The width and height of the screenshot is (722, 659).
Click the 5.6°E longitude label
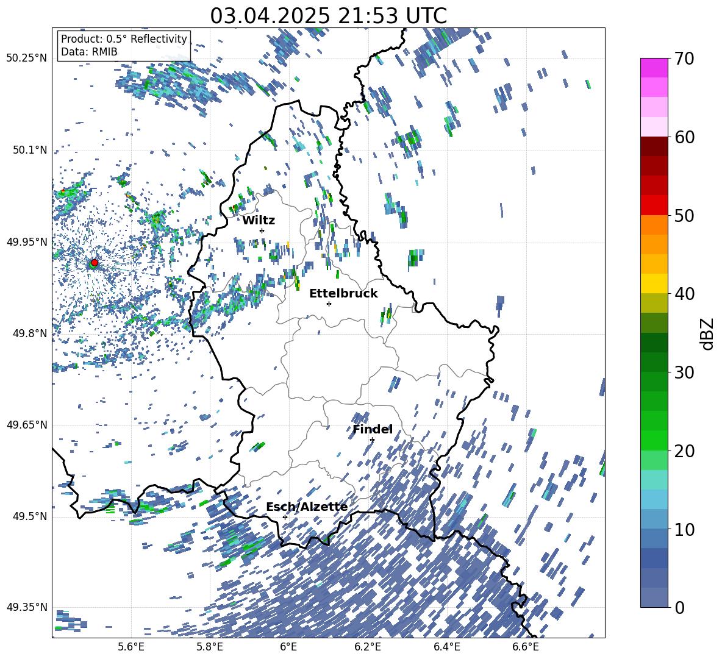click(131, 647)
